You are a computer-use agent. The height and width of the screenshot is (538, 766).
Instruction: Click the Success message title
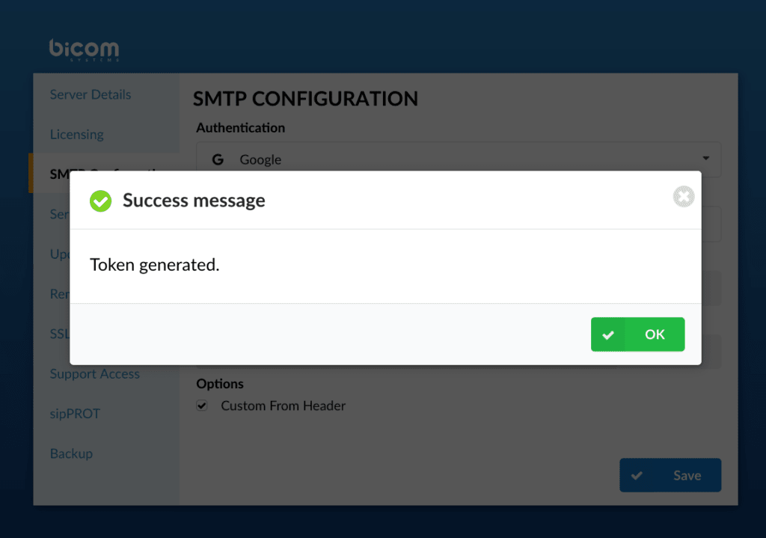pos(194,201)
